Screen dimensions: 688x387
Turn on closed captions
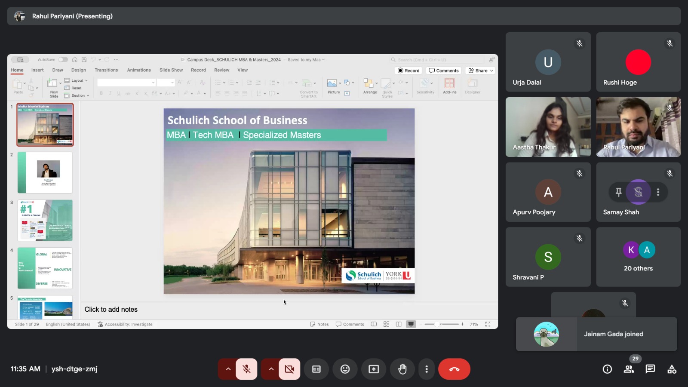[x=316, y=369]
